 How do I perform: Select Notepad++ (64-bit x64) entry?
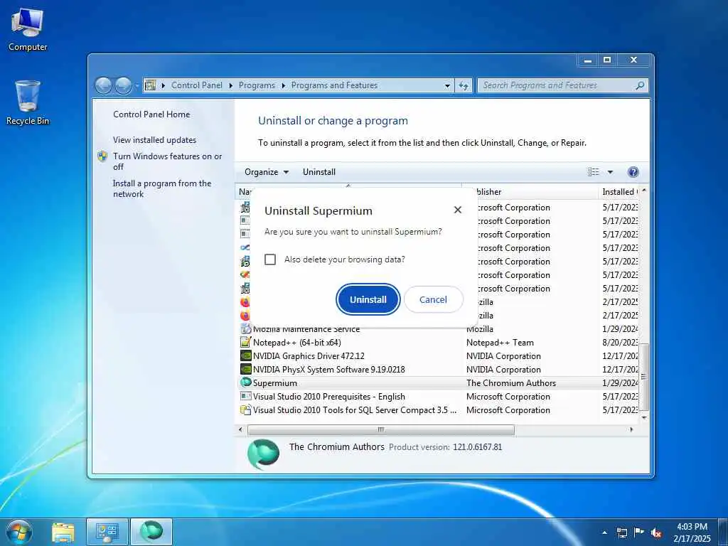point(297,343)
